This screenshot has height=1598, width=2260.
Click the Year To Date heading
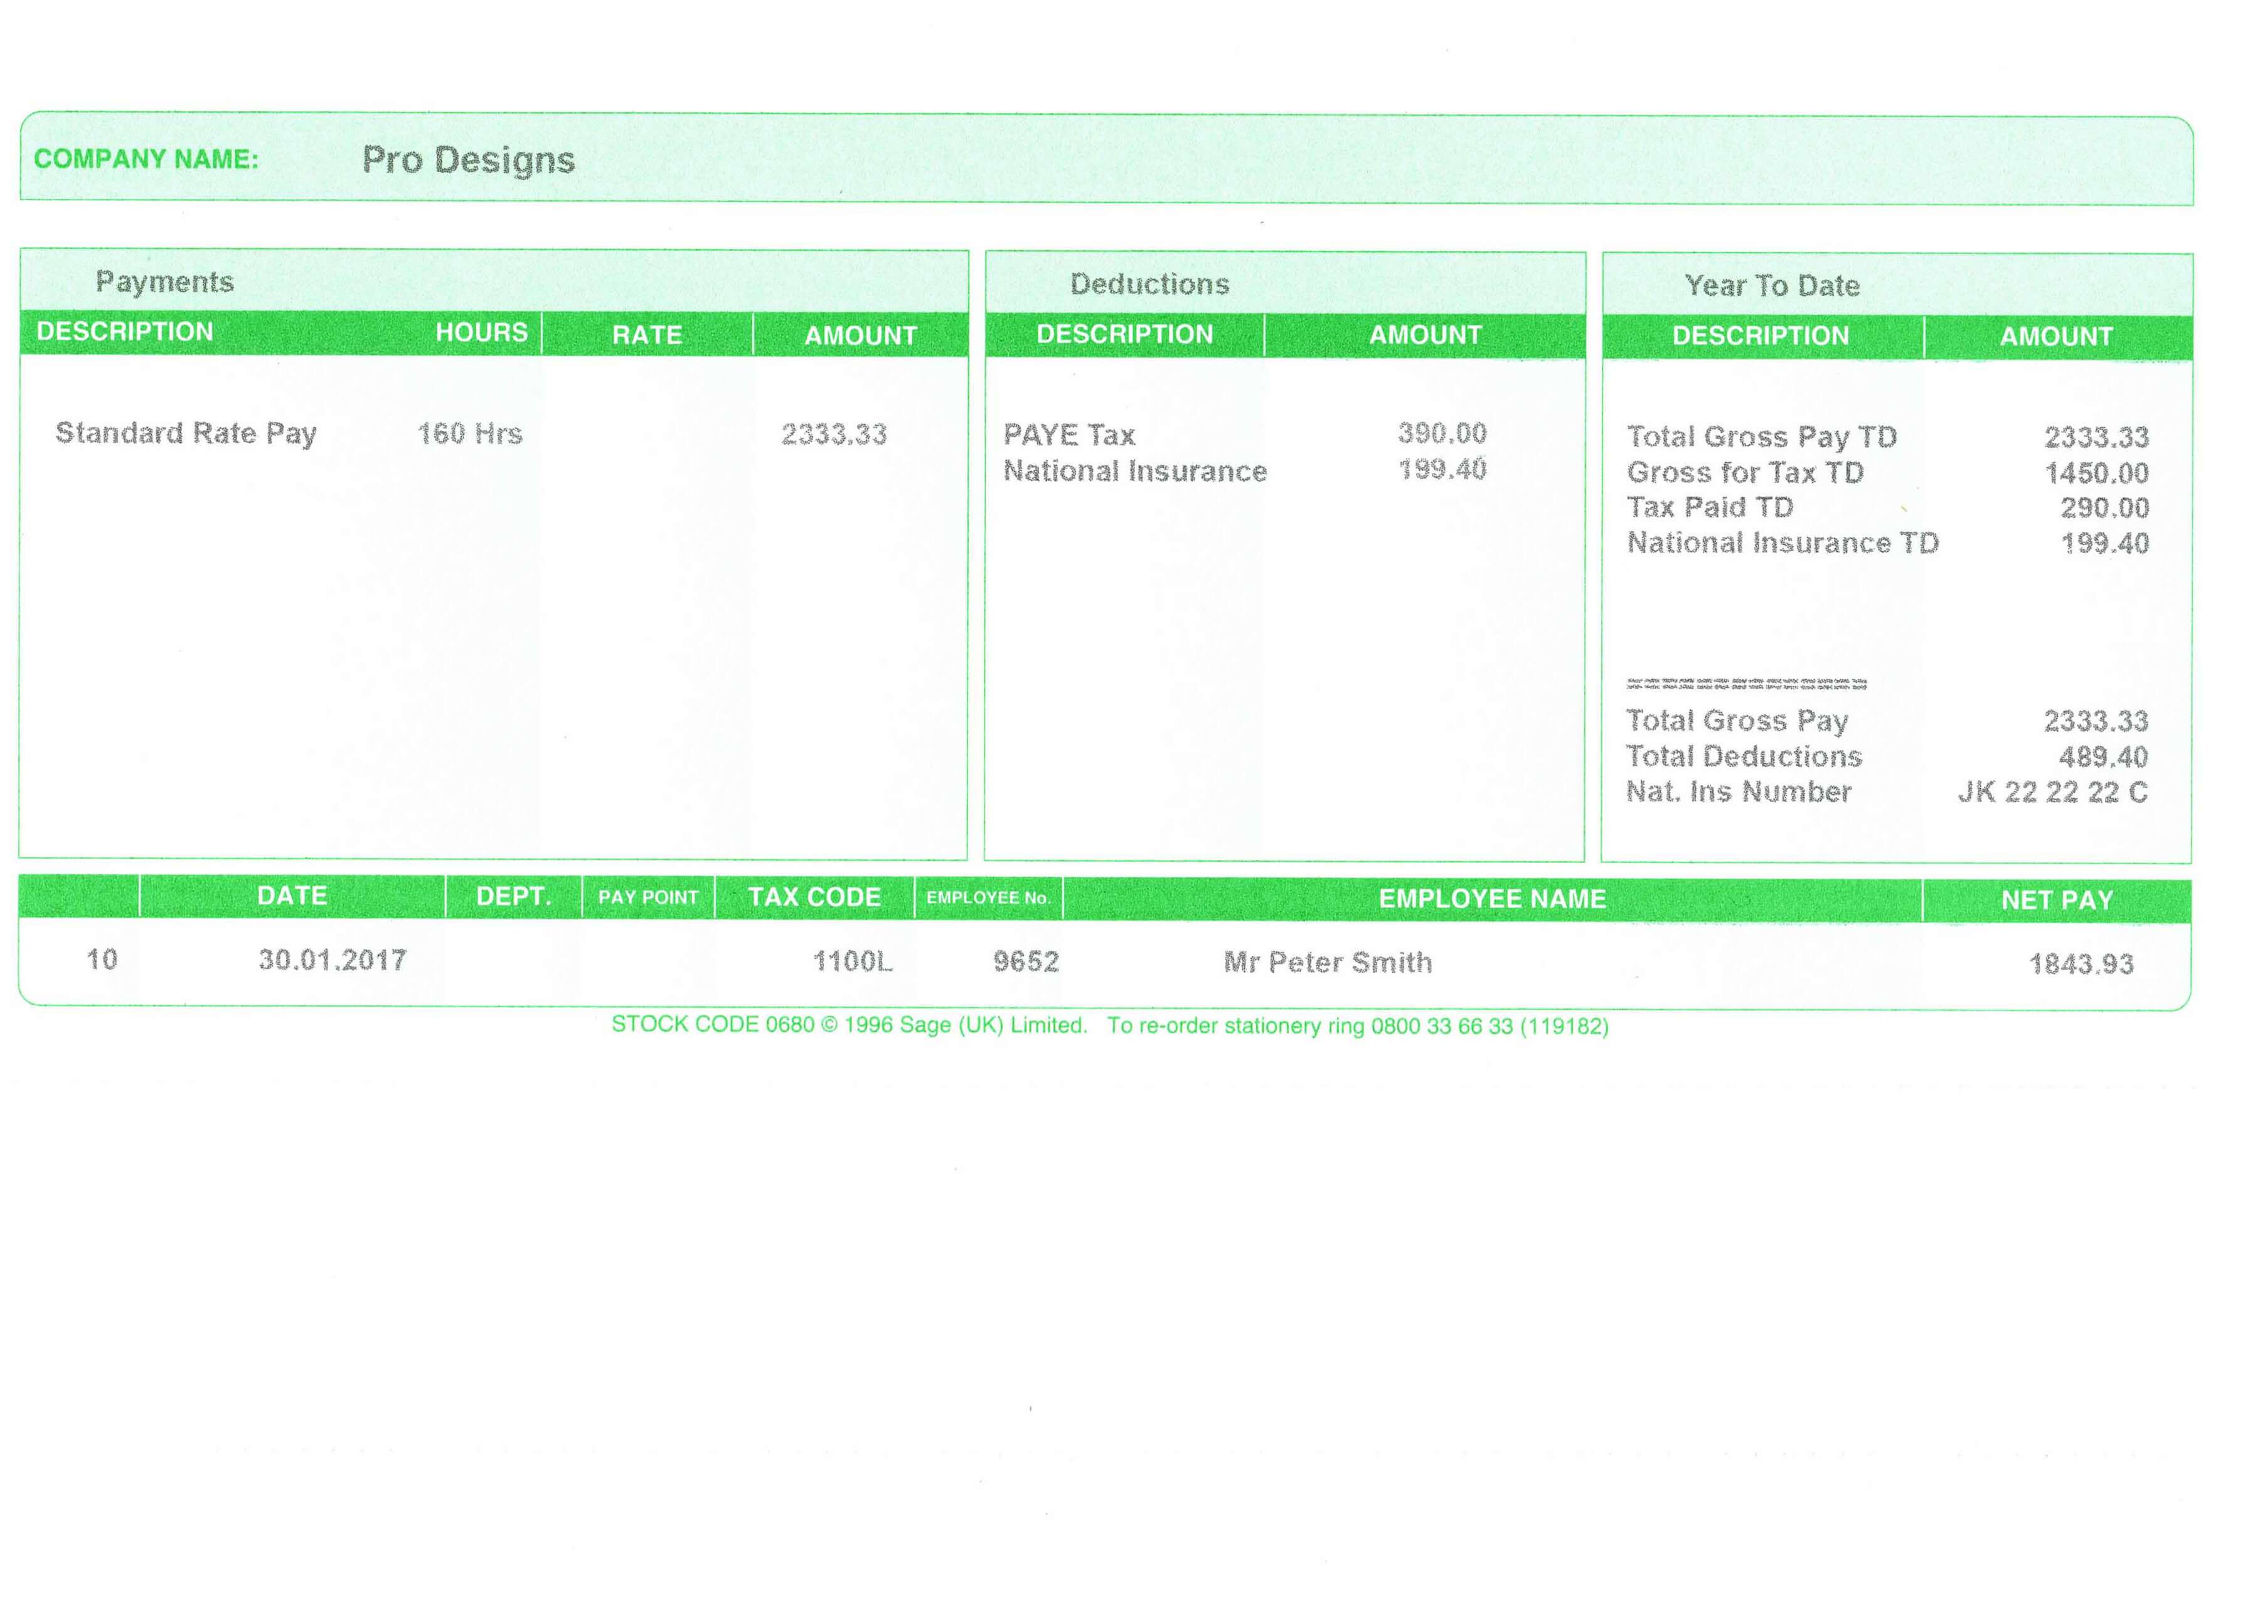pos(1772,287)
